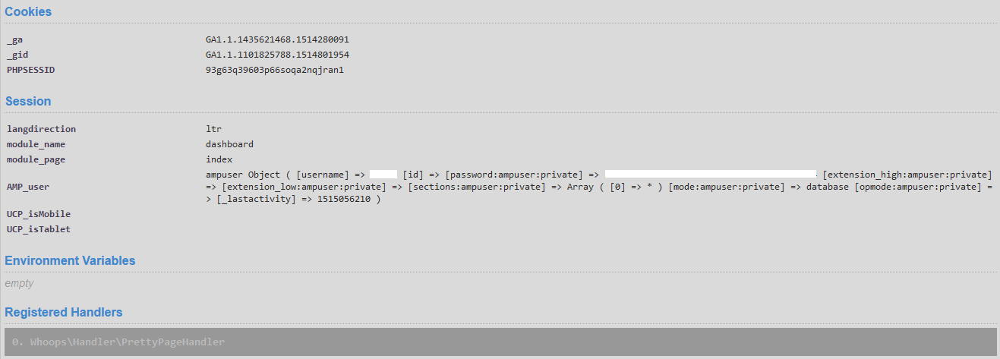The height and width of the screenshot is (359, 1000).
Task: Click the UCP_isMobile session key
Action: pyautogui.click(x=39, y=214)
